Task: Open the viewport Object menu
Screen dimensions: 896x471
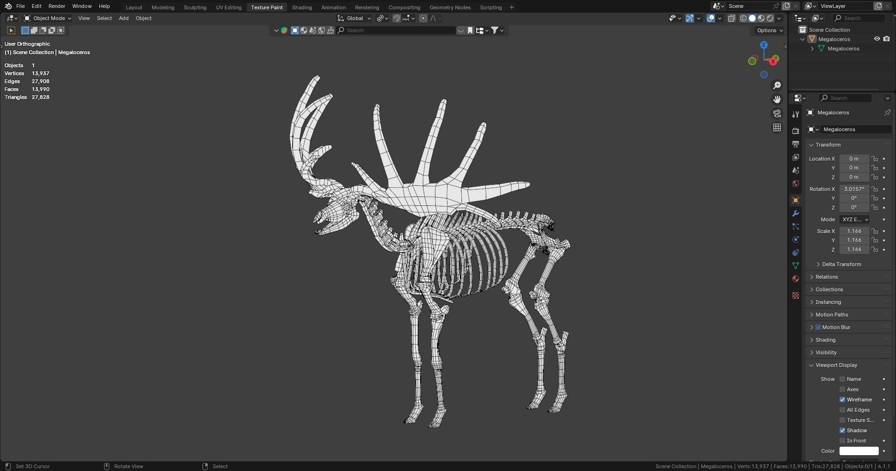Action: pyautogui.click(x=144, y=18)
